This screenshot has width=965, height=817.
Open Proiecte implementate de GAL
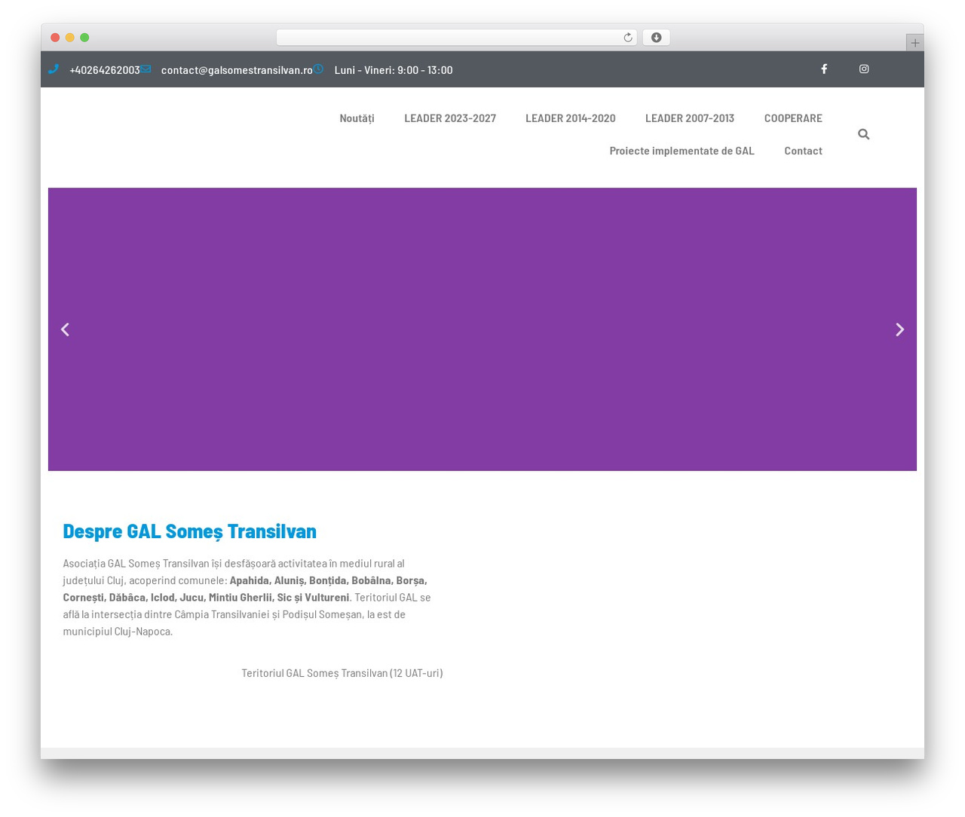(x=682, y=151)
